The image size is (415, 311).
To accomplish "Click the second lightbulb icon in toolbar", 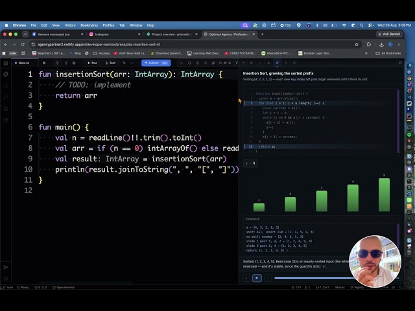I will click(x=66, y=63).
